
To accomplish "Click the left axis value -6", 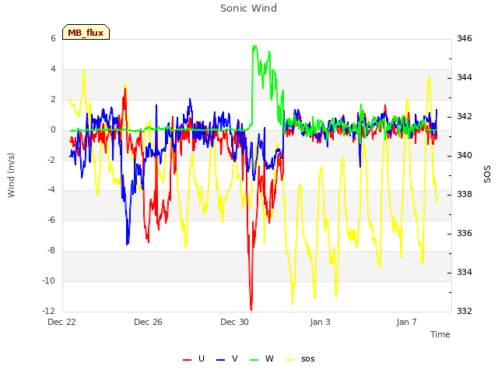I will pos(51,220).
